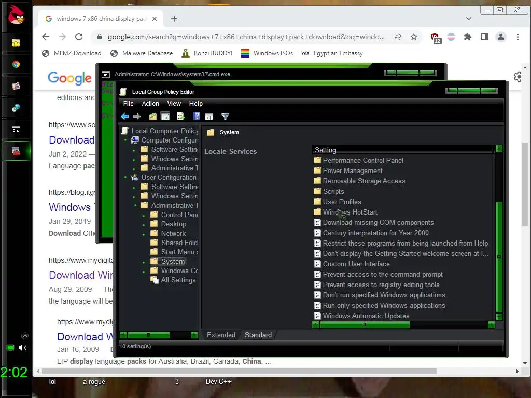Open Chrome three-dot menu
This screenshot has width=531, height=398.
click(x=518, y=37)
